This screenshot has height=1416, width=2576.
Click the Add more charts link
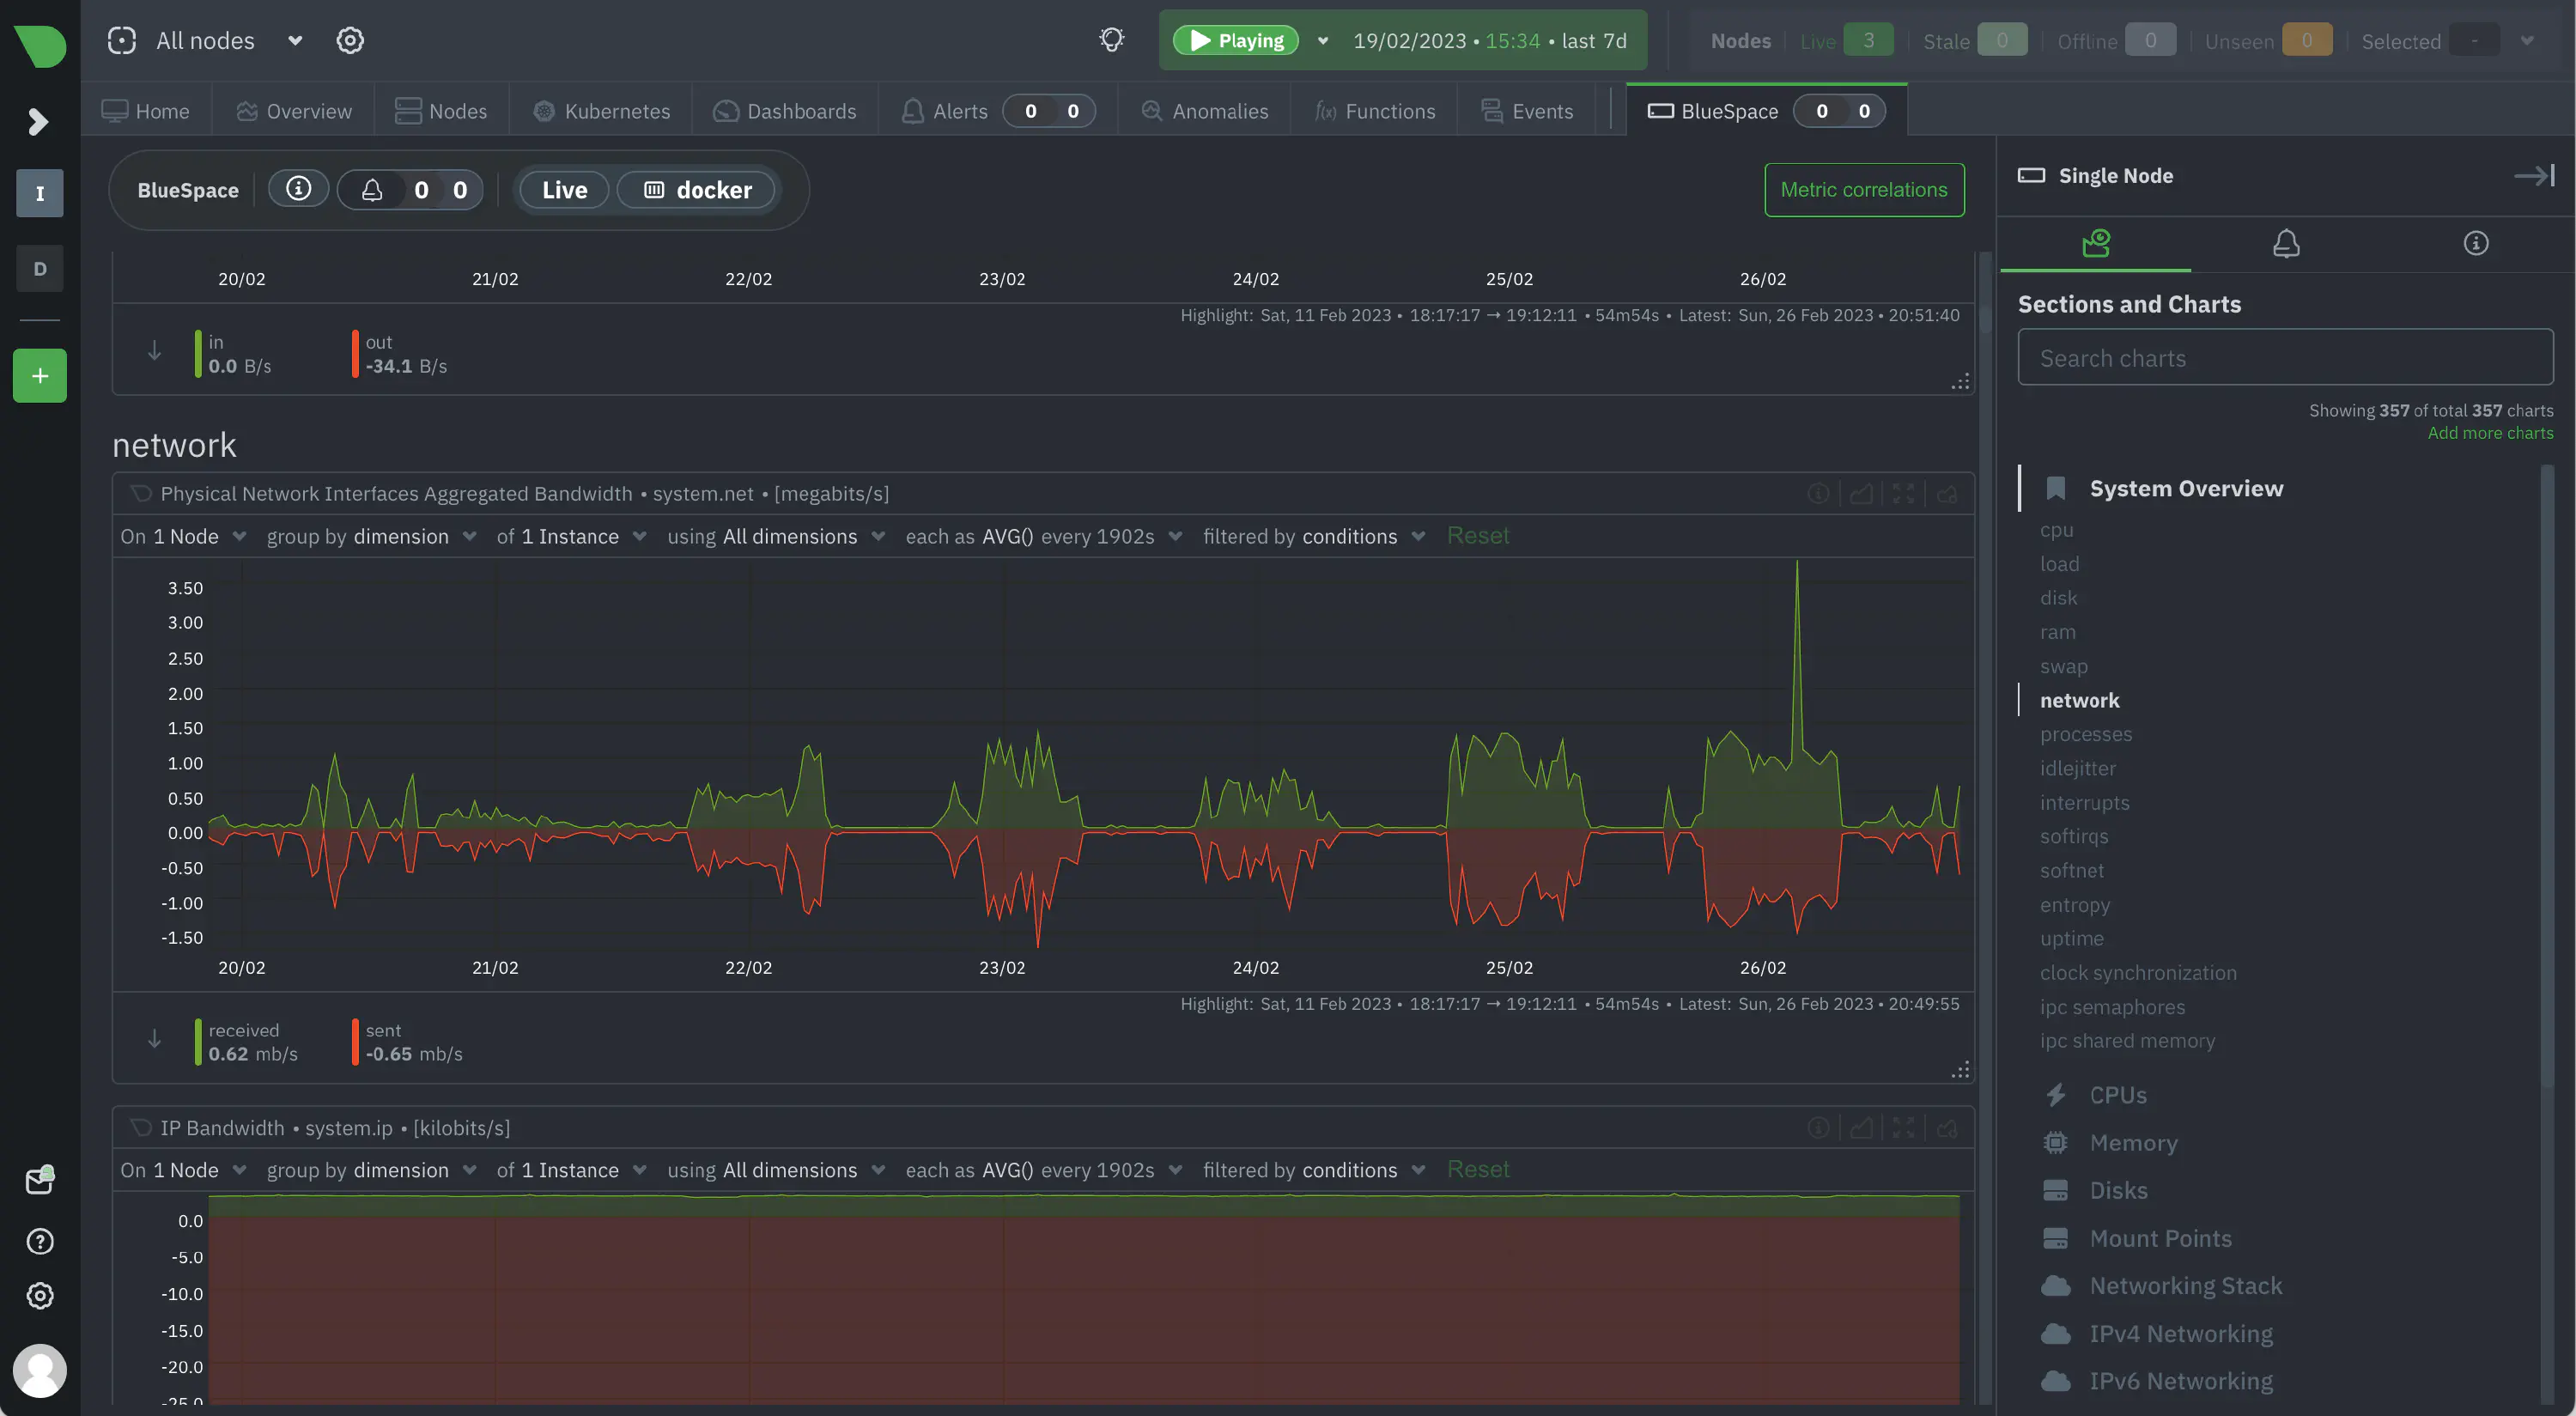click(2489, 433)
